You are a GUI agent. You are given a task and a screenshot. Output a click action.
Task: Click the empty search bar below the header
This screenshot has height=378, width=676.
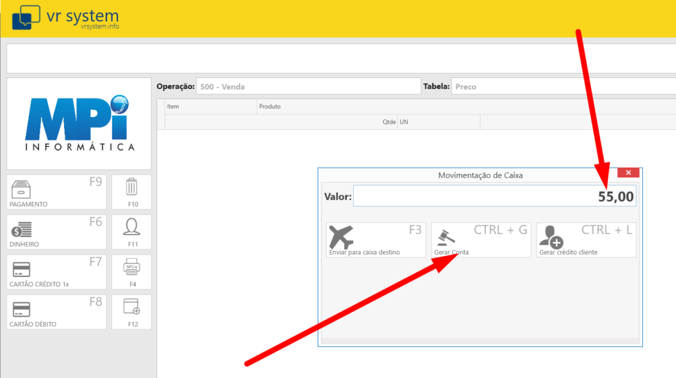[x=340, y=59]
